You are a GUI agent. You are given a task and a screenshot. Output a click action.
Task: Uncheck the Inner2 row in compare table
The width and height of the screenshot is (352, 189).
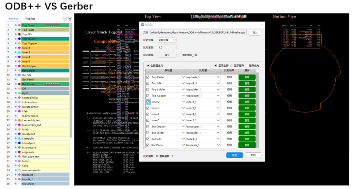click(148, 102)
